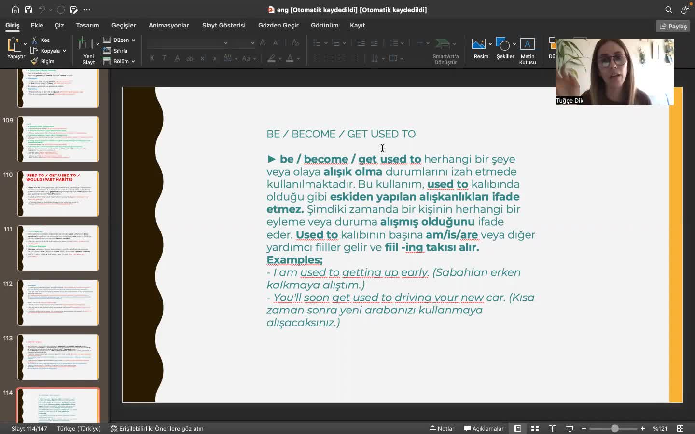Image resolution: width=695 pixels, height=434 pixels.
Task: Insert a Metin Kutusu text box
Action: (527, 45)
